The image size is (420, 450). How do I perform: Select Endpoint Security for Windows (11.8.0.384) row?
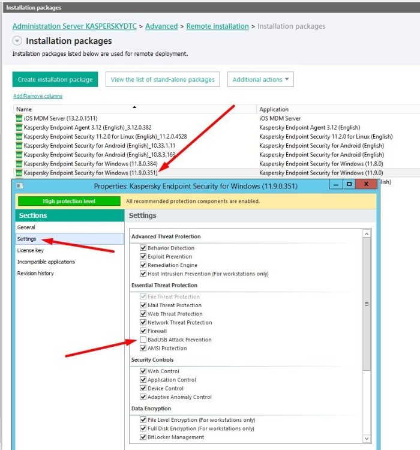[x=217, y=164]
